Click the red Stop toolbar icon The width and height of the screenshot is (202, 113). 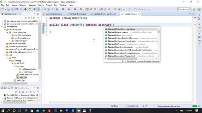(x=75, y=9)
